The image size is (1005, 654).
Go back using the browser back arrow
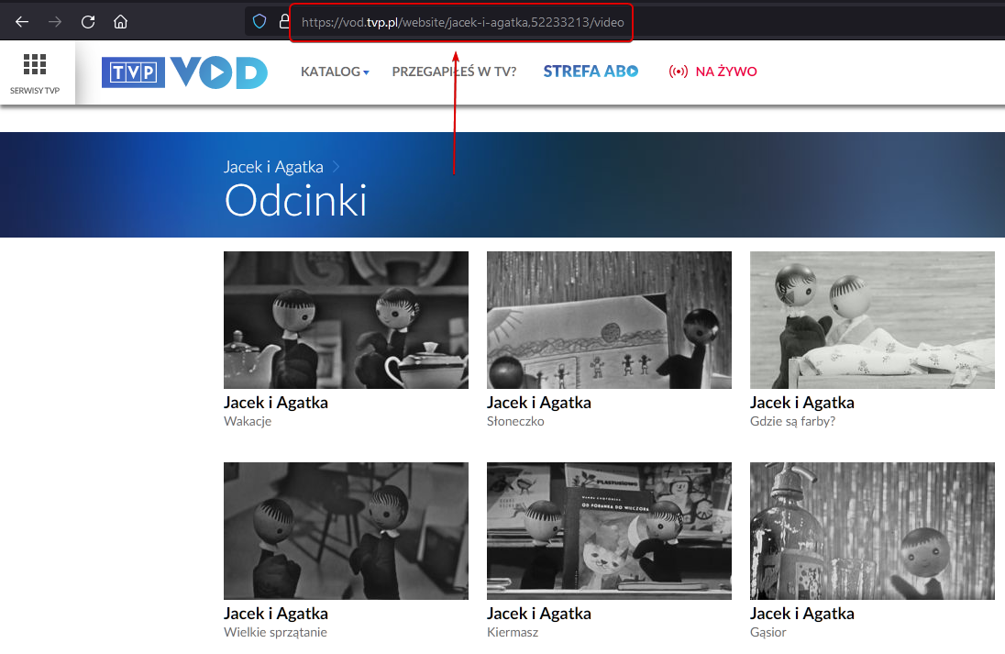22,22
